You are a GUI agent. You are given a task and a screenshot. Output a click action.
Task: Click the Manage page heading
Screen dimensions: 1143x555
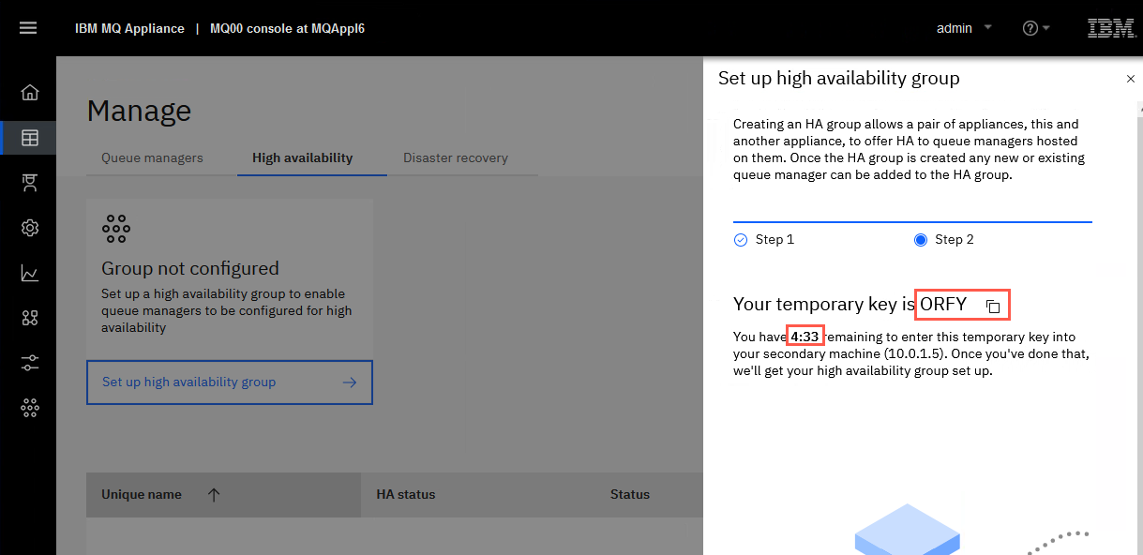[x=139, y=111]
